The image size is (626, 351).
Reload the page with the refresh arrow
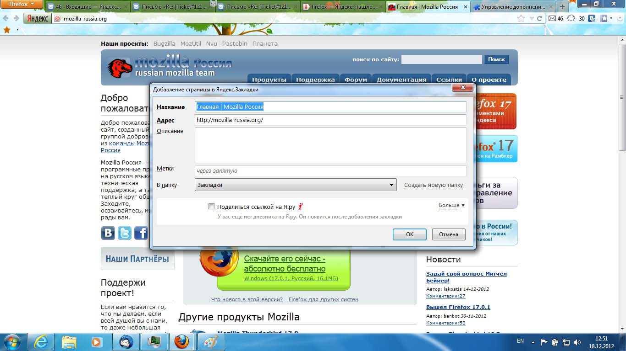[539, 18]
